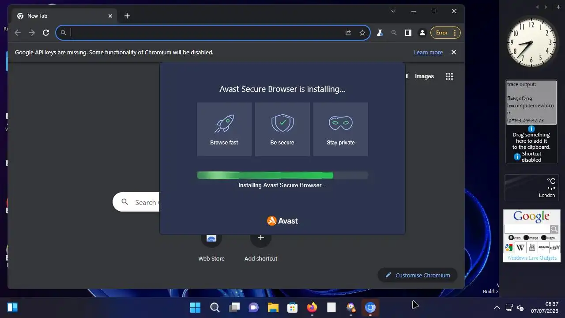Launch Firefox from the taskbar

[x=312, y=307]
